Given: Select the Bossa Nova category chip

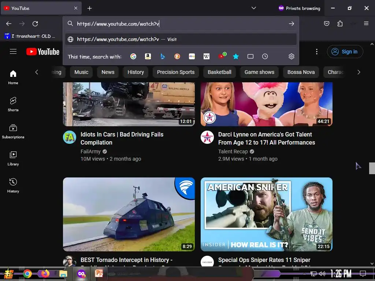Looking at the screenshot, I should [301, 72].
